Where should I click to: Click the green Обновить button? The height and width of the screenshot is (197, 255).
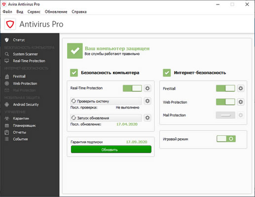[111, 150]
